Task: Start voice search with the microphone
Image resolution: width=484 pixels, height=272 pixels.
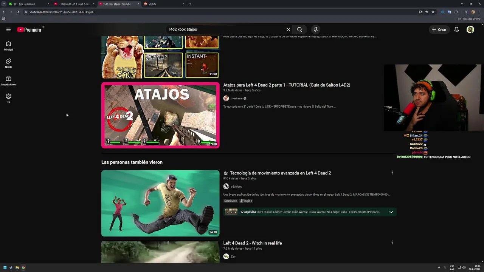Action: point(315,29)
